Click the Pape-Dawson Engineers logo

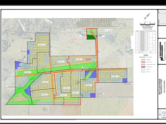coord(162,51)
